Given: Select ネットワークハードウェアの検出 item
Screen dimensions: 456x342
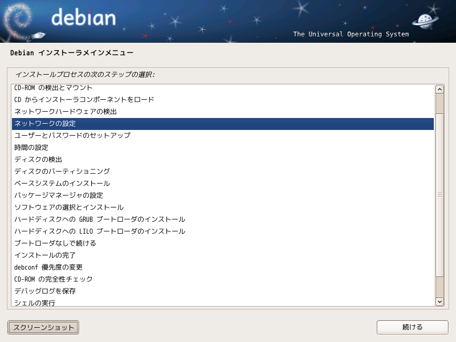Looking at the screenshot, I should pos(66,112).
